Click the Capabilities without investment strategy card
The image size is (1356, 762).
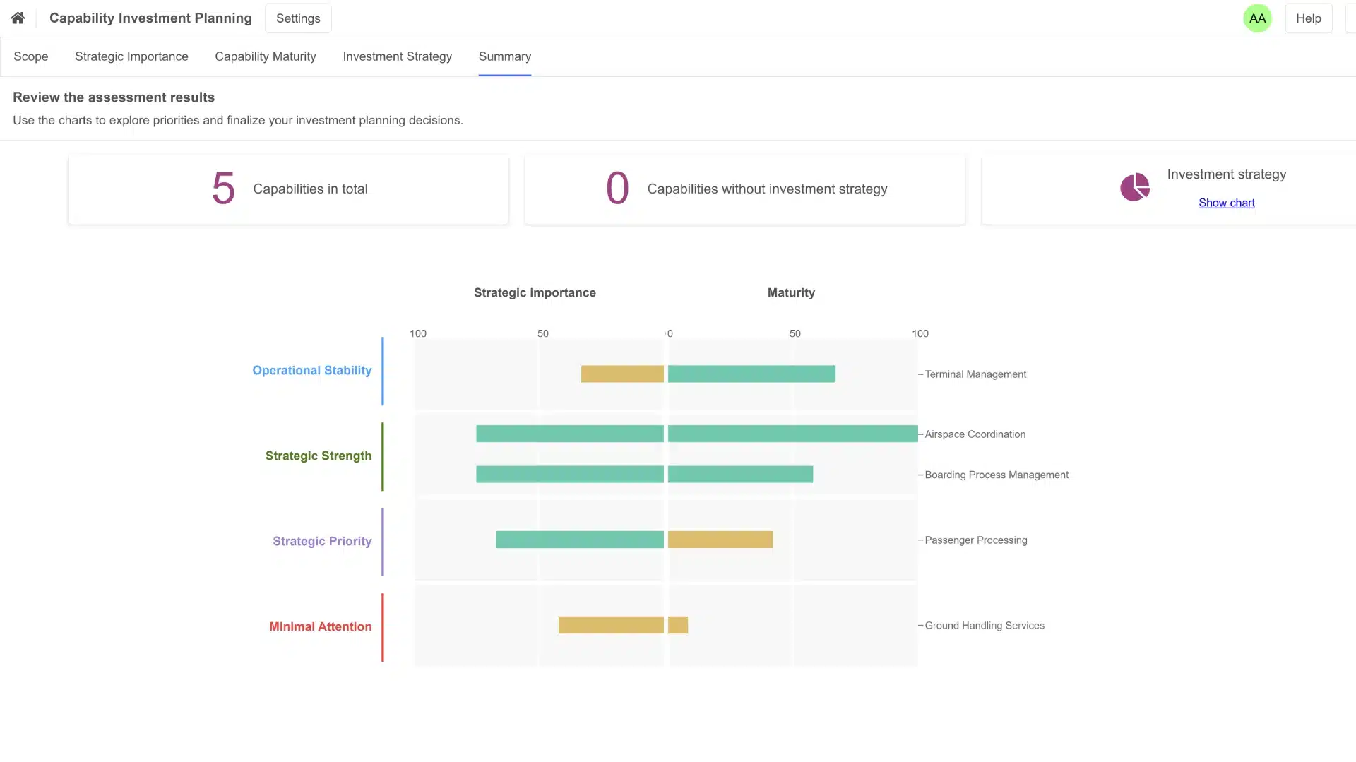(744, 189)
